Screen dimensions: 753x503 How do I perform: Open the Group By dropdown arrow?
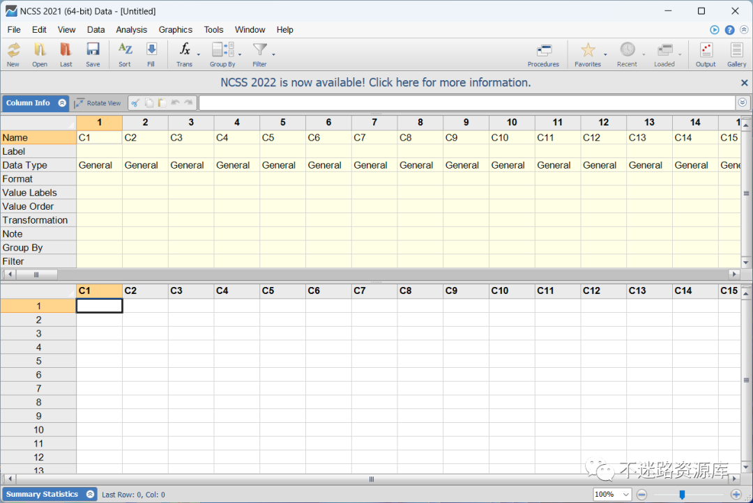tap(240, 55)
